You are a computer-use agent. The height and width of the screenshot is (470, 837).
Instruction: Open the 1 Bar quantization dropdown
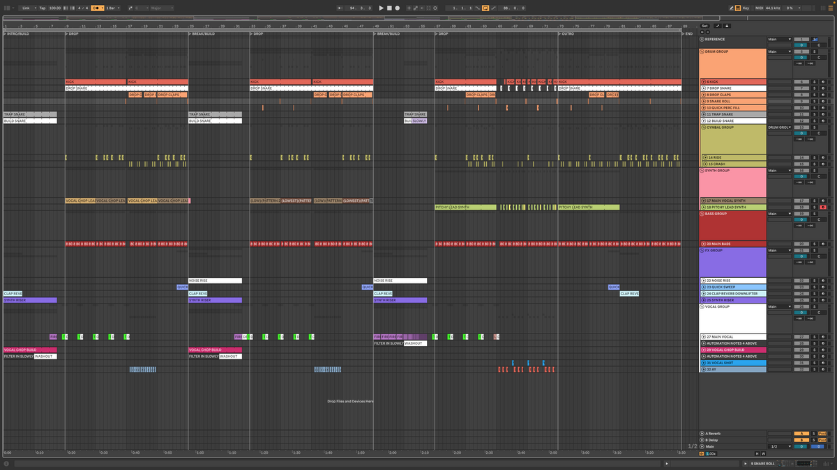pos(112,8)
